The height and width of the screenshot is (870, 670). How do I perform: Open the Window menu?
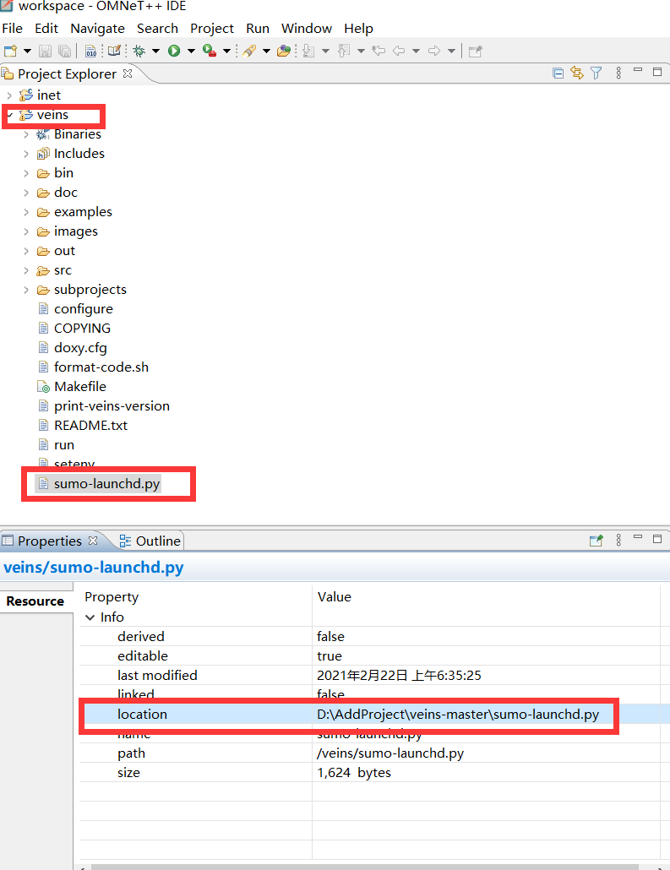pyautogui.click(x=307, y=29)
